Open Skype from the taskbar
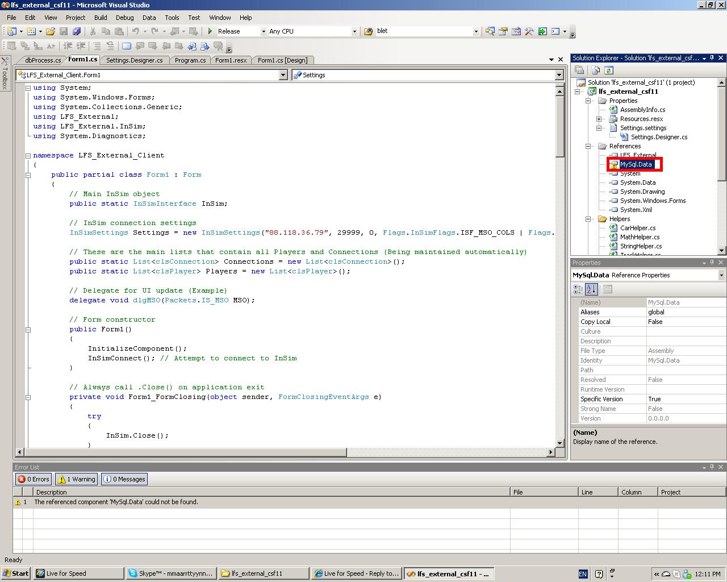The height and width of the screenshot is (582, 727). 170,573
